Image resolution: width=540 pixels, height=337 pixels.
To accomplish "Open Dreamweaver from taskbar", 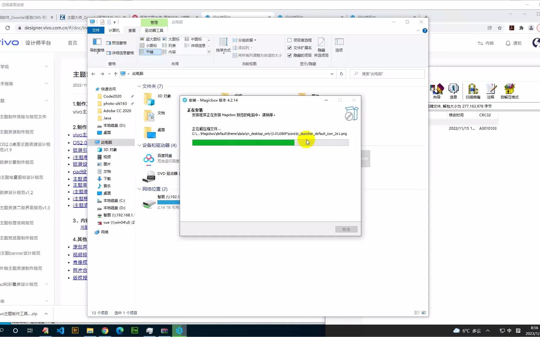I will pyautogui.click(x=134, y=331).
